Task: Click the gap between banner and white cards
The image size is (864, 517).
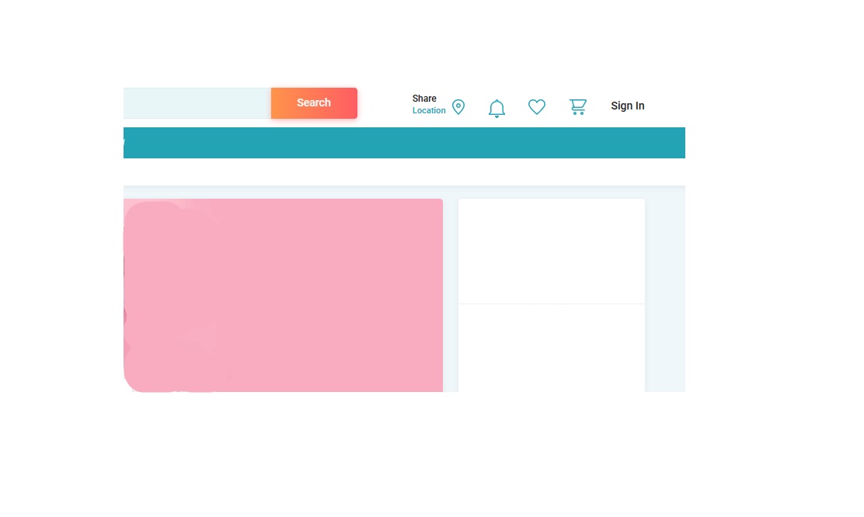Action: pyautogui.click(x=451, y=295)
